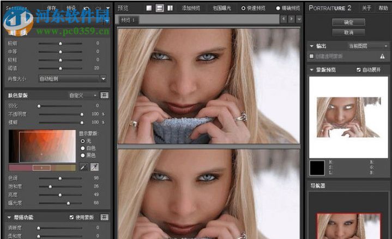This screenshot has width=392, height=239.
Task: Collapse the 蒙版预览 section triangle
Action: pyautogui.click(x=311, y=70)
